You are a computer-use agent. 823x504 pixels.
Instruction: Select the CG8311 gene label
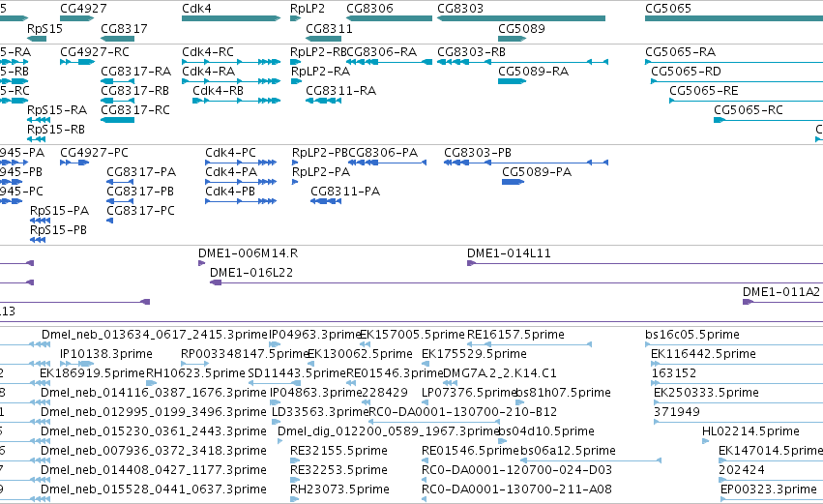pyautogui.click(x=329, y=29)
